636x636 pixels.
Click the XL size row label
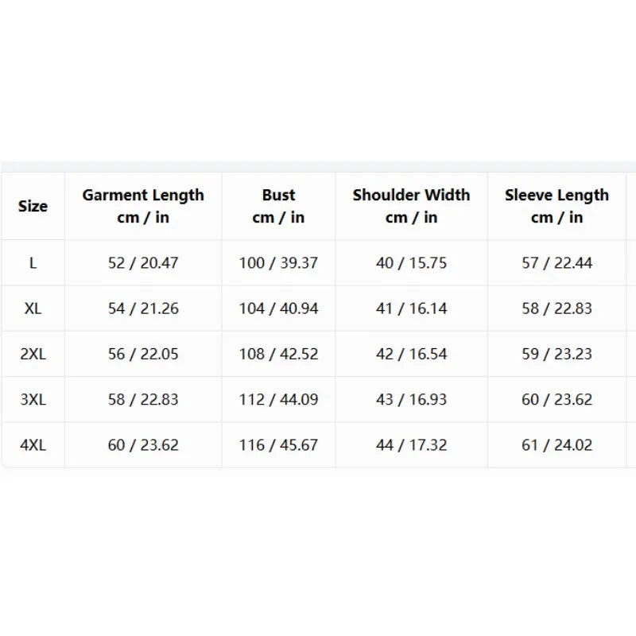(33, 308)
